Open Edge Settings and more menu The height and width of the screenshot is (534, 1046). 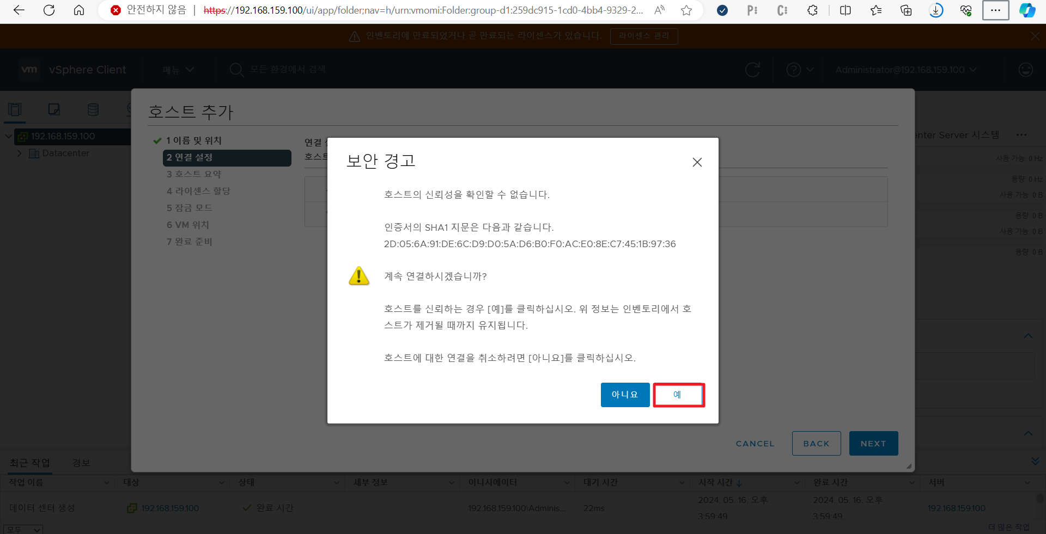click(995, 10)
